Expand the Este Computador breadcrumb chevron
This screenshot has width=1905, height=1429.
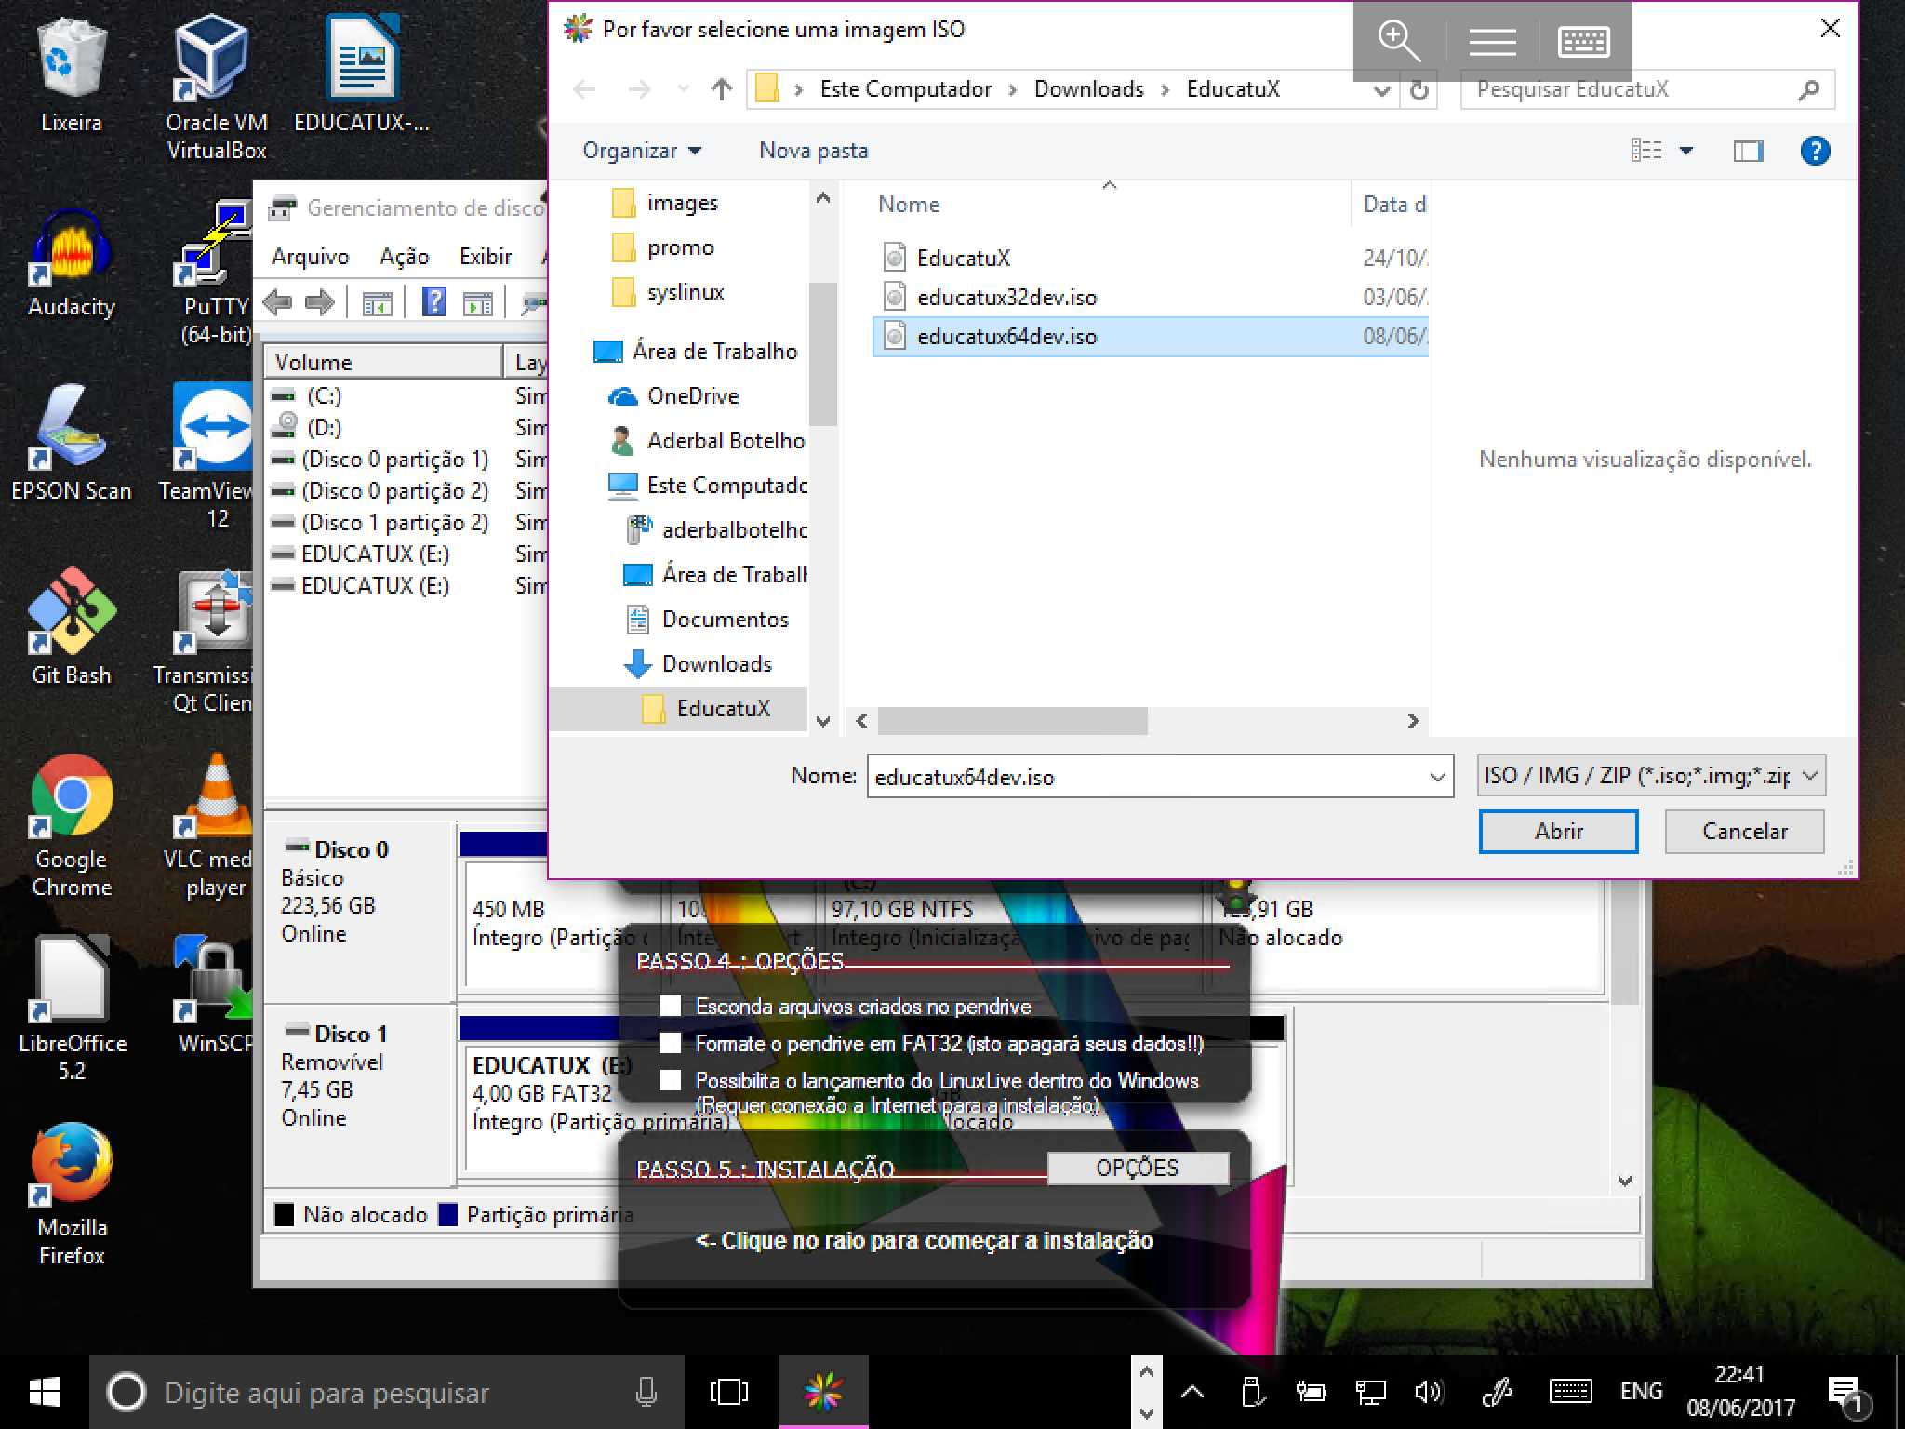[1012, 90]
